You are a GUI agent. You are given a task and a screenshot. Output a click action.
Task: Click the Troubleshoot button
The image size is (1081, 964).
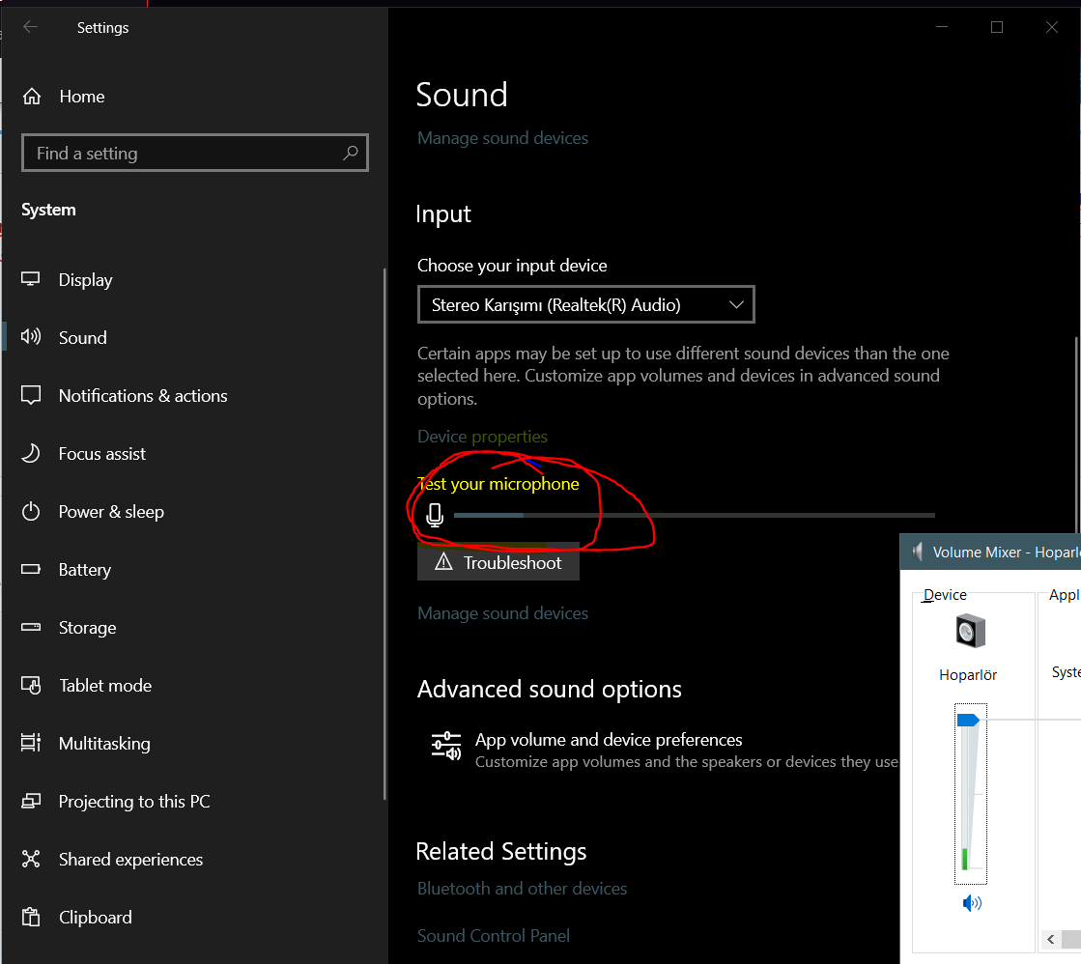click(498, 562)
